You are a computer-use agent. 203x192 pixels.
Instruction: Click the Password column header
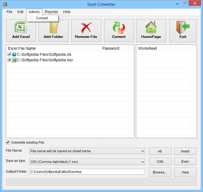(x=115, y=48)
